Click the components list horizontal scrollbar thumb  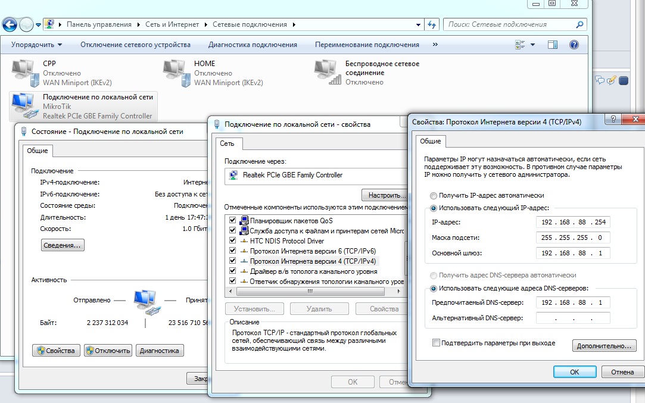point(310,291)
